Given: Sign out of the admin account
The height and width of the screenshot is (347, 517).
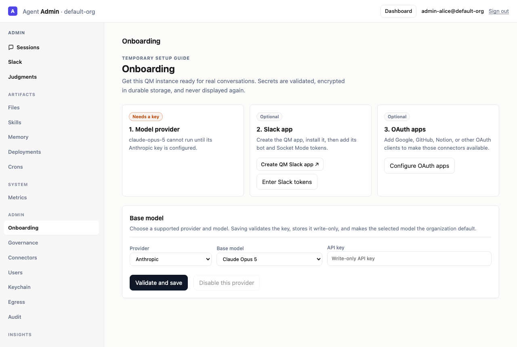Looking at the screenshot, I should click(499, 11).
